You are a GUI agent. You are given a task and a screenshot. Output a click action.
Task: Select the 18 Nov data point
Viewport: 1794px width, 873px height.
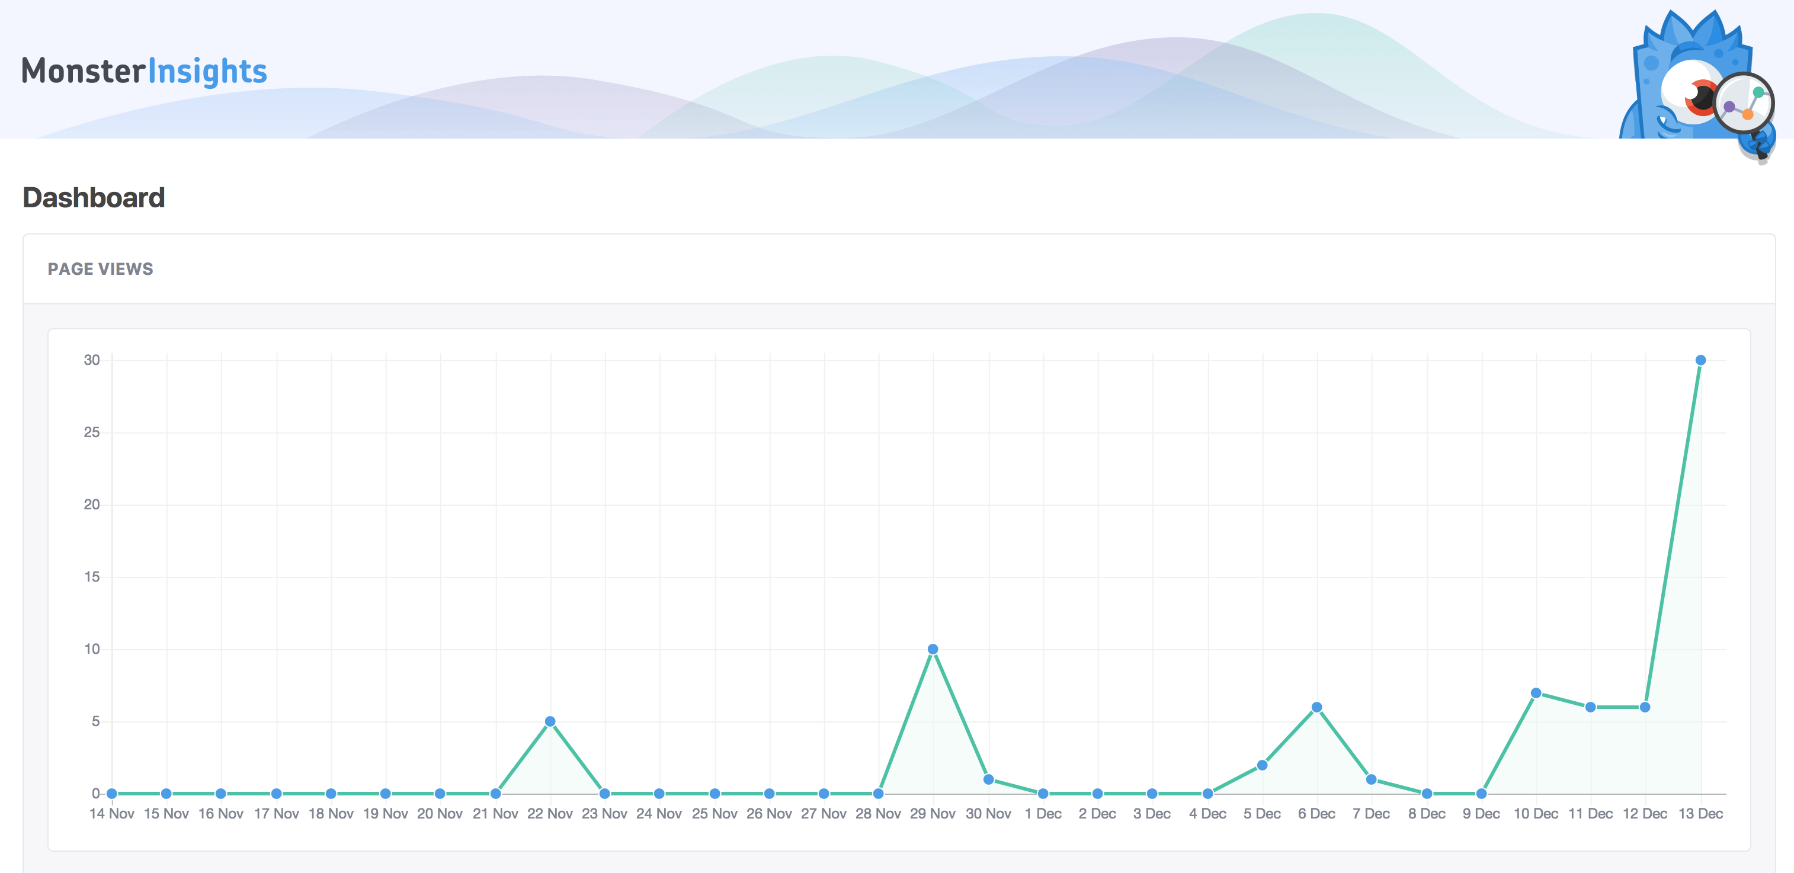(332, 794)
